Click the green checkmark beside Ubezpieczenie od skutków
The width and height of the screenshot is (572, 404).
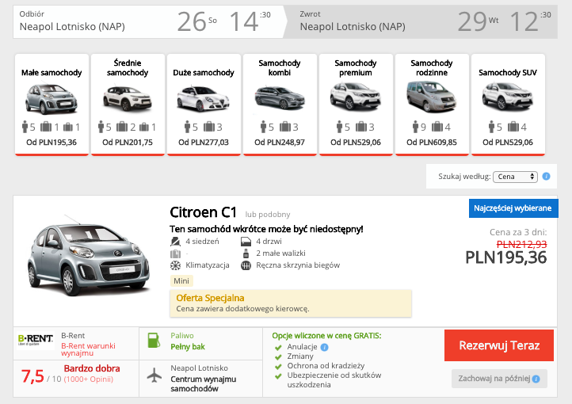tap(278, 376)
